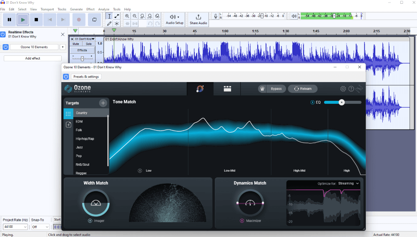417x237 pixels.
Task: Click the playback meter speaker icon
Action: (x=294, y=16)
